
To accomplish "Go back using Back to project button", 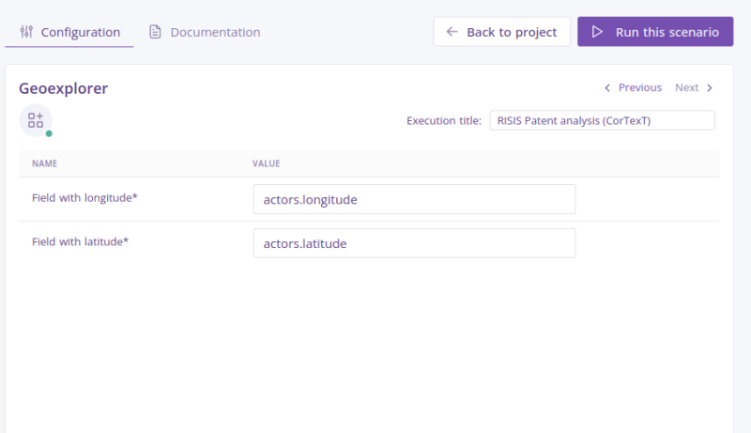I will (x=501, y=32).
